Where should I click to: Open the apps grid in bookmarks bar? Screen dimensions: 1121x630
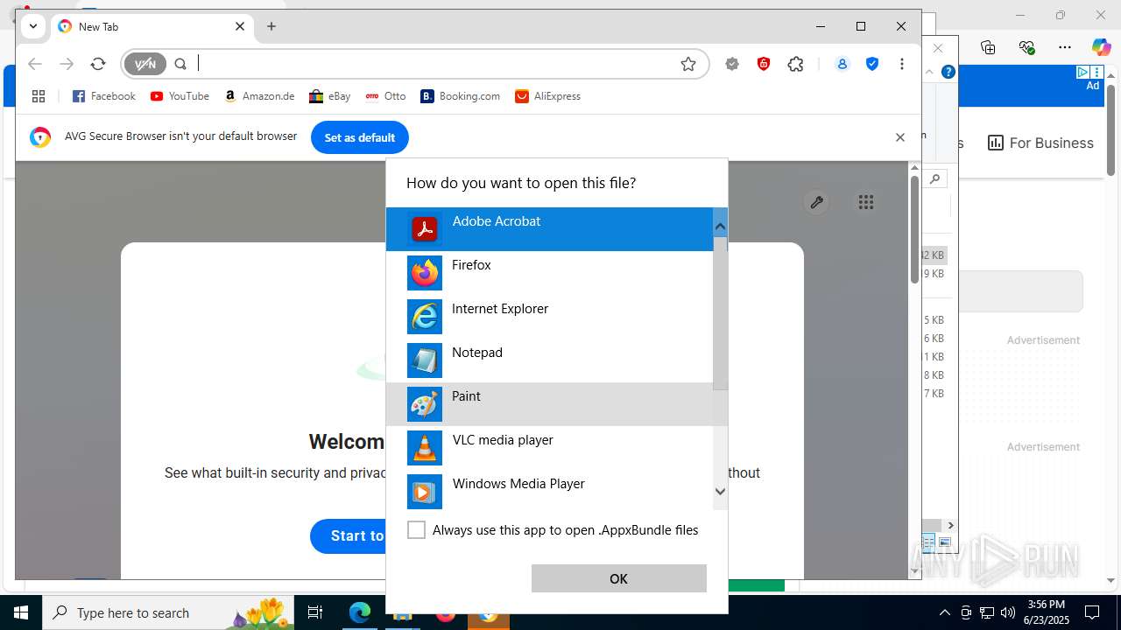tap(38, 96)
